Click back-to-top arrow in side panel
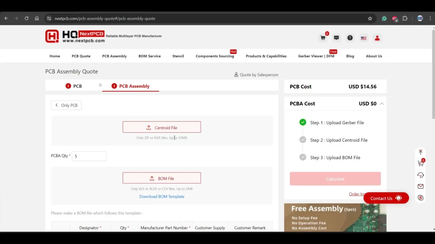Image resolution: width=435 pixels, height=244 pixels. [421, 152]
